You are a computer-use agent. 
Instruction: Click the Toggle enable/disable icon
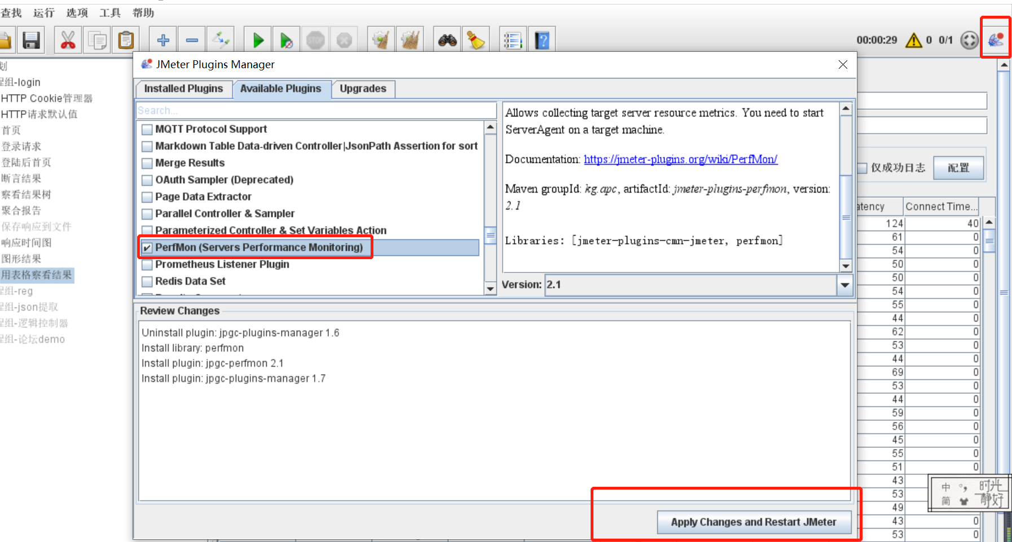(221, 40)
